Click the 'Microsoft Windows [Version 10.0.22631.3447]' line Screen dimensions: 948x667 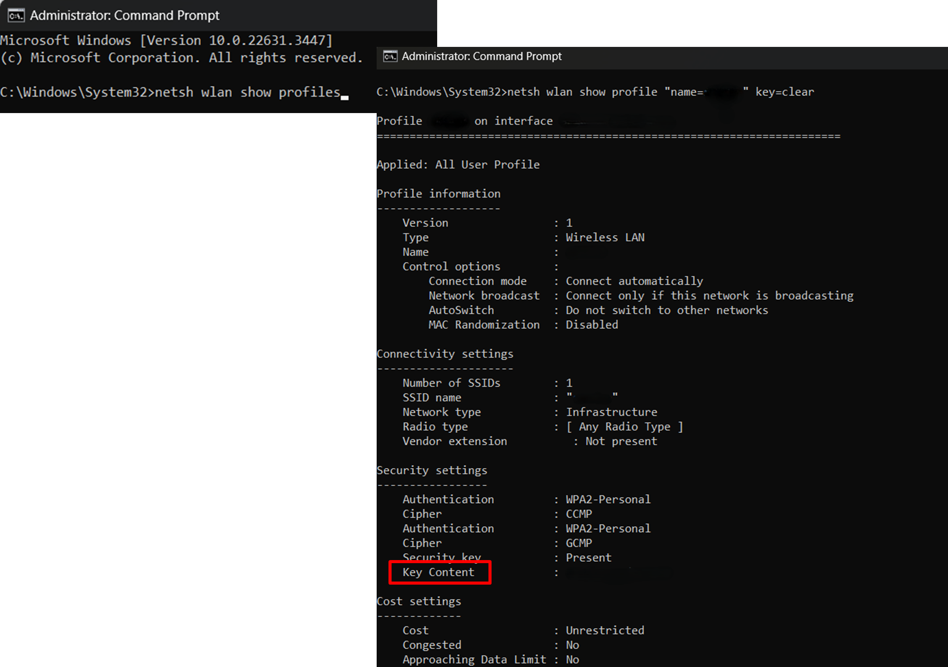click(x=166, y=41)
